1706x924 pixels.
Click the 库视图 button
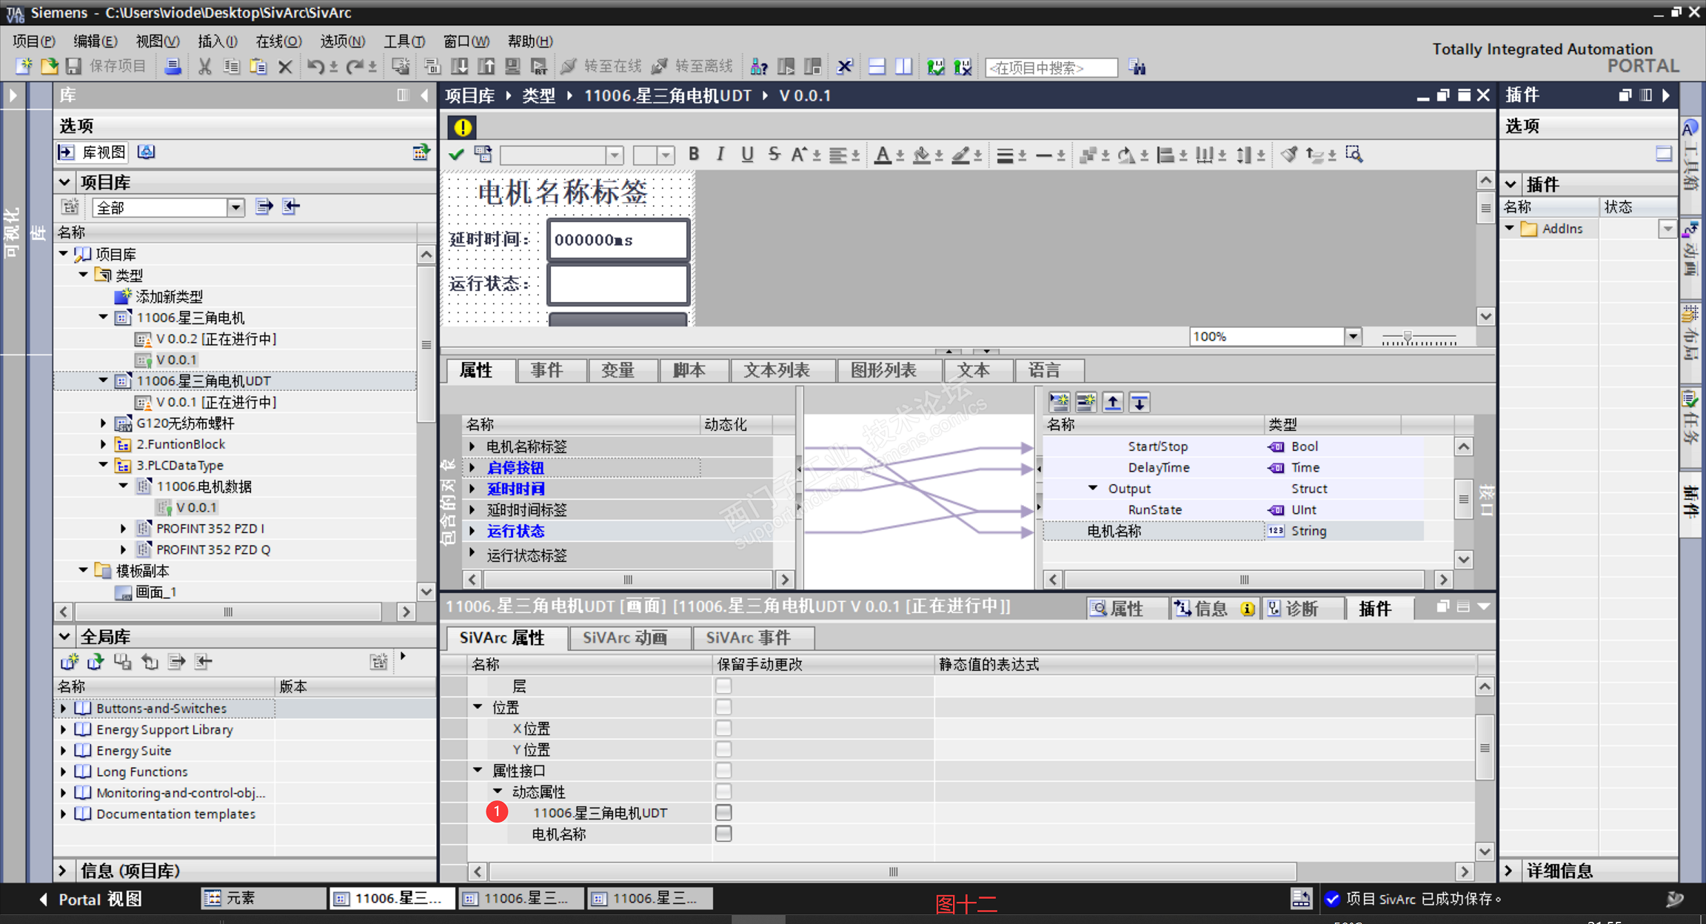coord(93,153)
